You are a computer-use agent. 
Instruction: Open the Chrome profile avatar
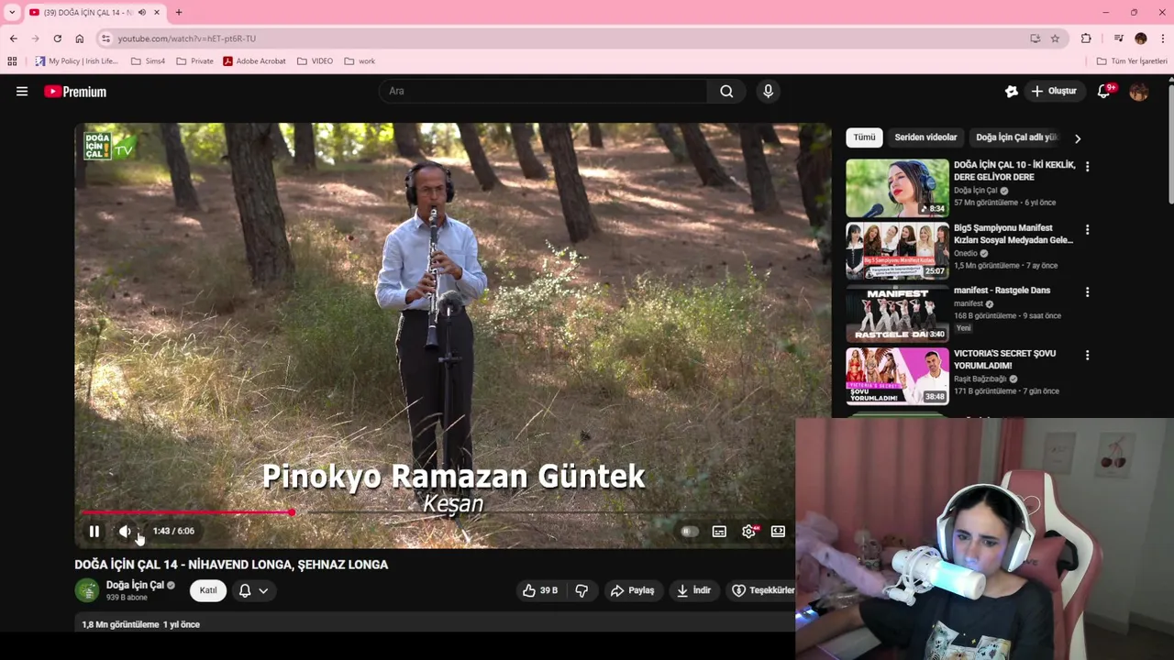1140,38
